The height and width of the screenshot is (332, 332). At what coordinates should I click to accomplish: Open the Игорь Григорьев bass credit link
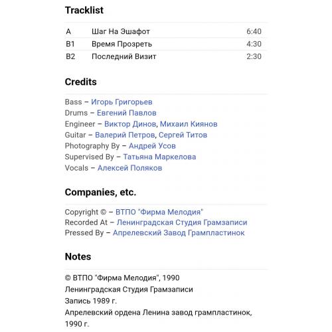(122, 102)
